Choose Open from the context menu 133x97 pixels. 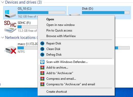tap(76, 19)
